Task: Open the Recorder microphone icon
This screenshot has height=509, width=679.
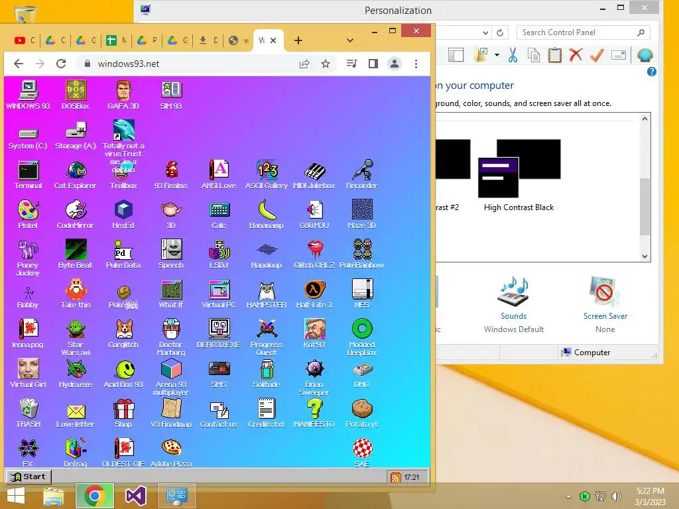Action: pyautogui.click(x=362, y=175)
